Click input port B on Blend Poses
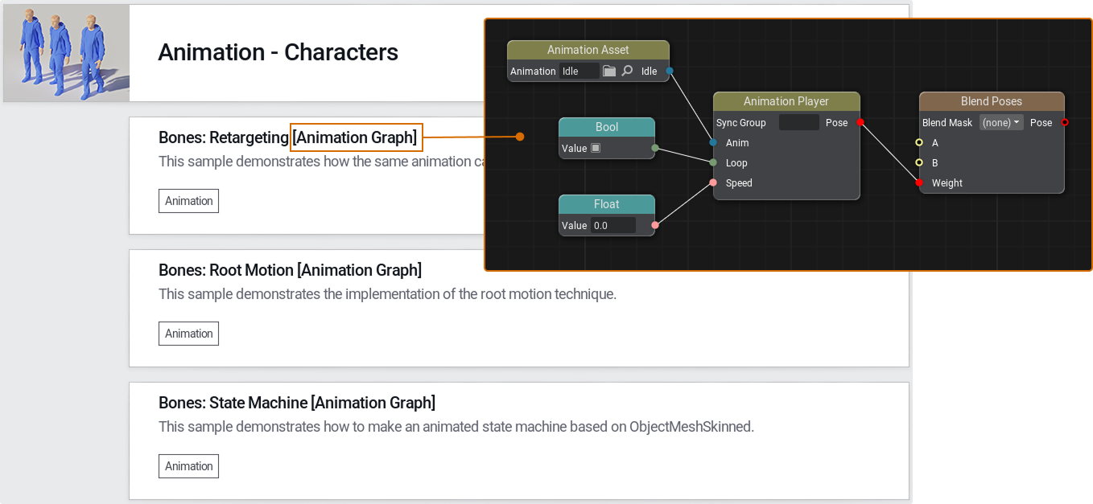 pyautogui.click(x=919, y=162)
